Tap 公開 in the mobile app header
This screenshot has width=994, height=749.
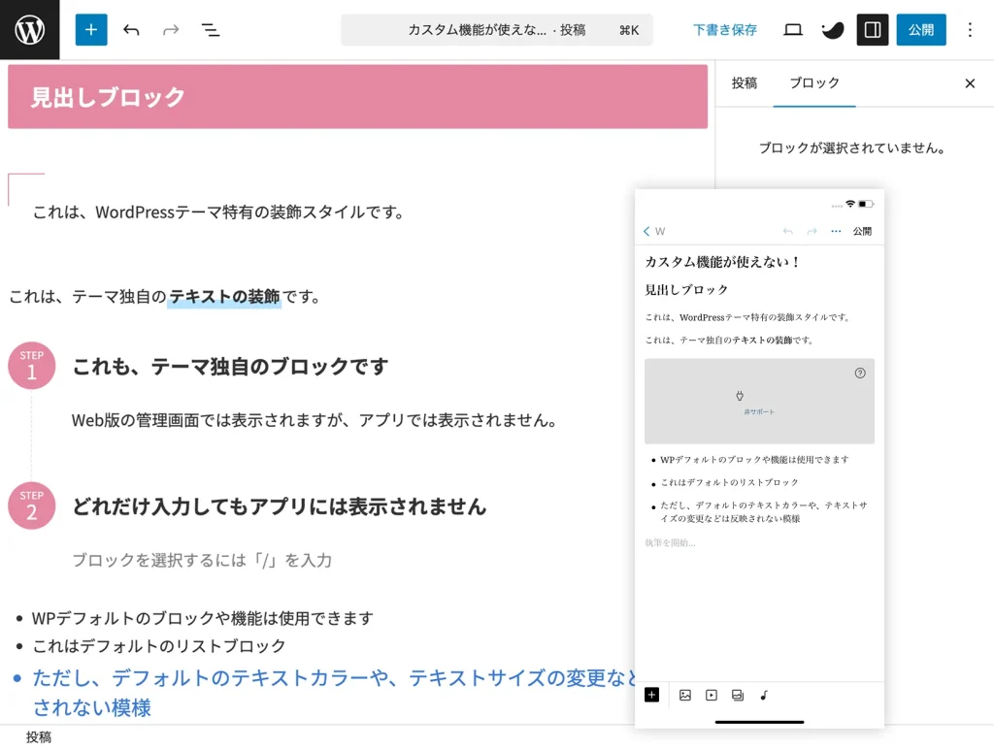click(862, 231)
